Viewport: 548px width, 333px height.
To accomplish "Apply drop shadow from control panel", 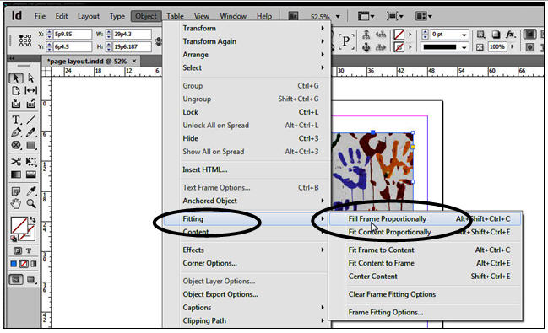I will tap(496, 35).
